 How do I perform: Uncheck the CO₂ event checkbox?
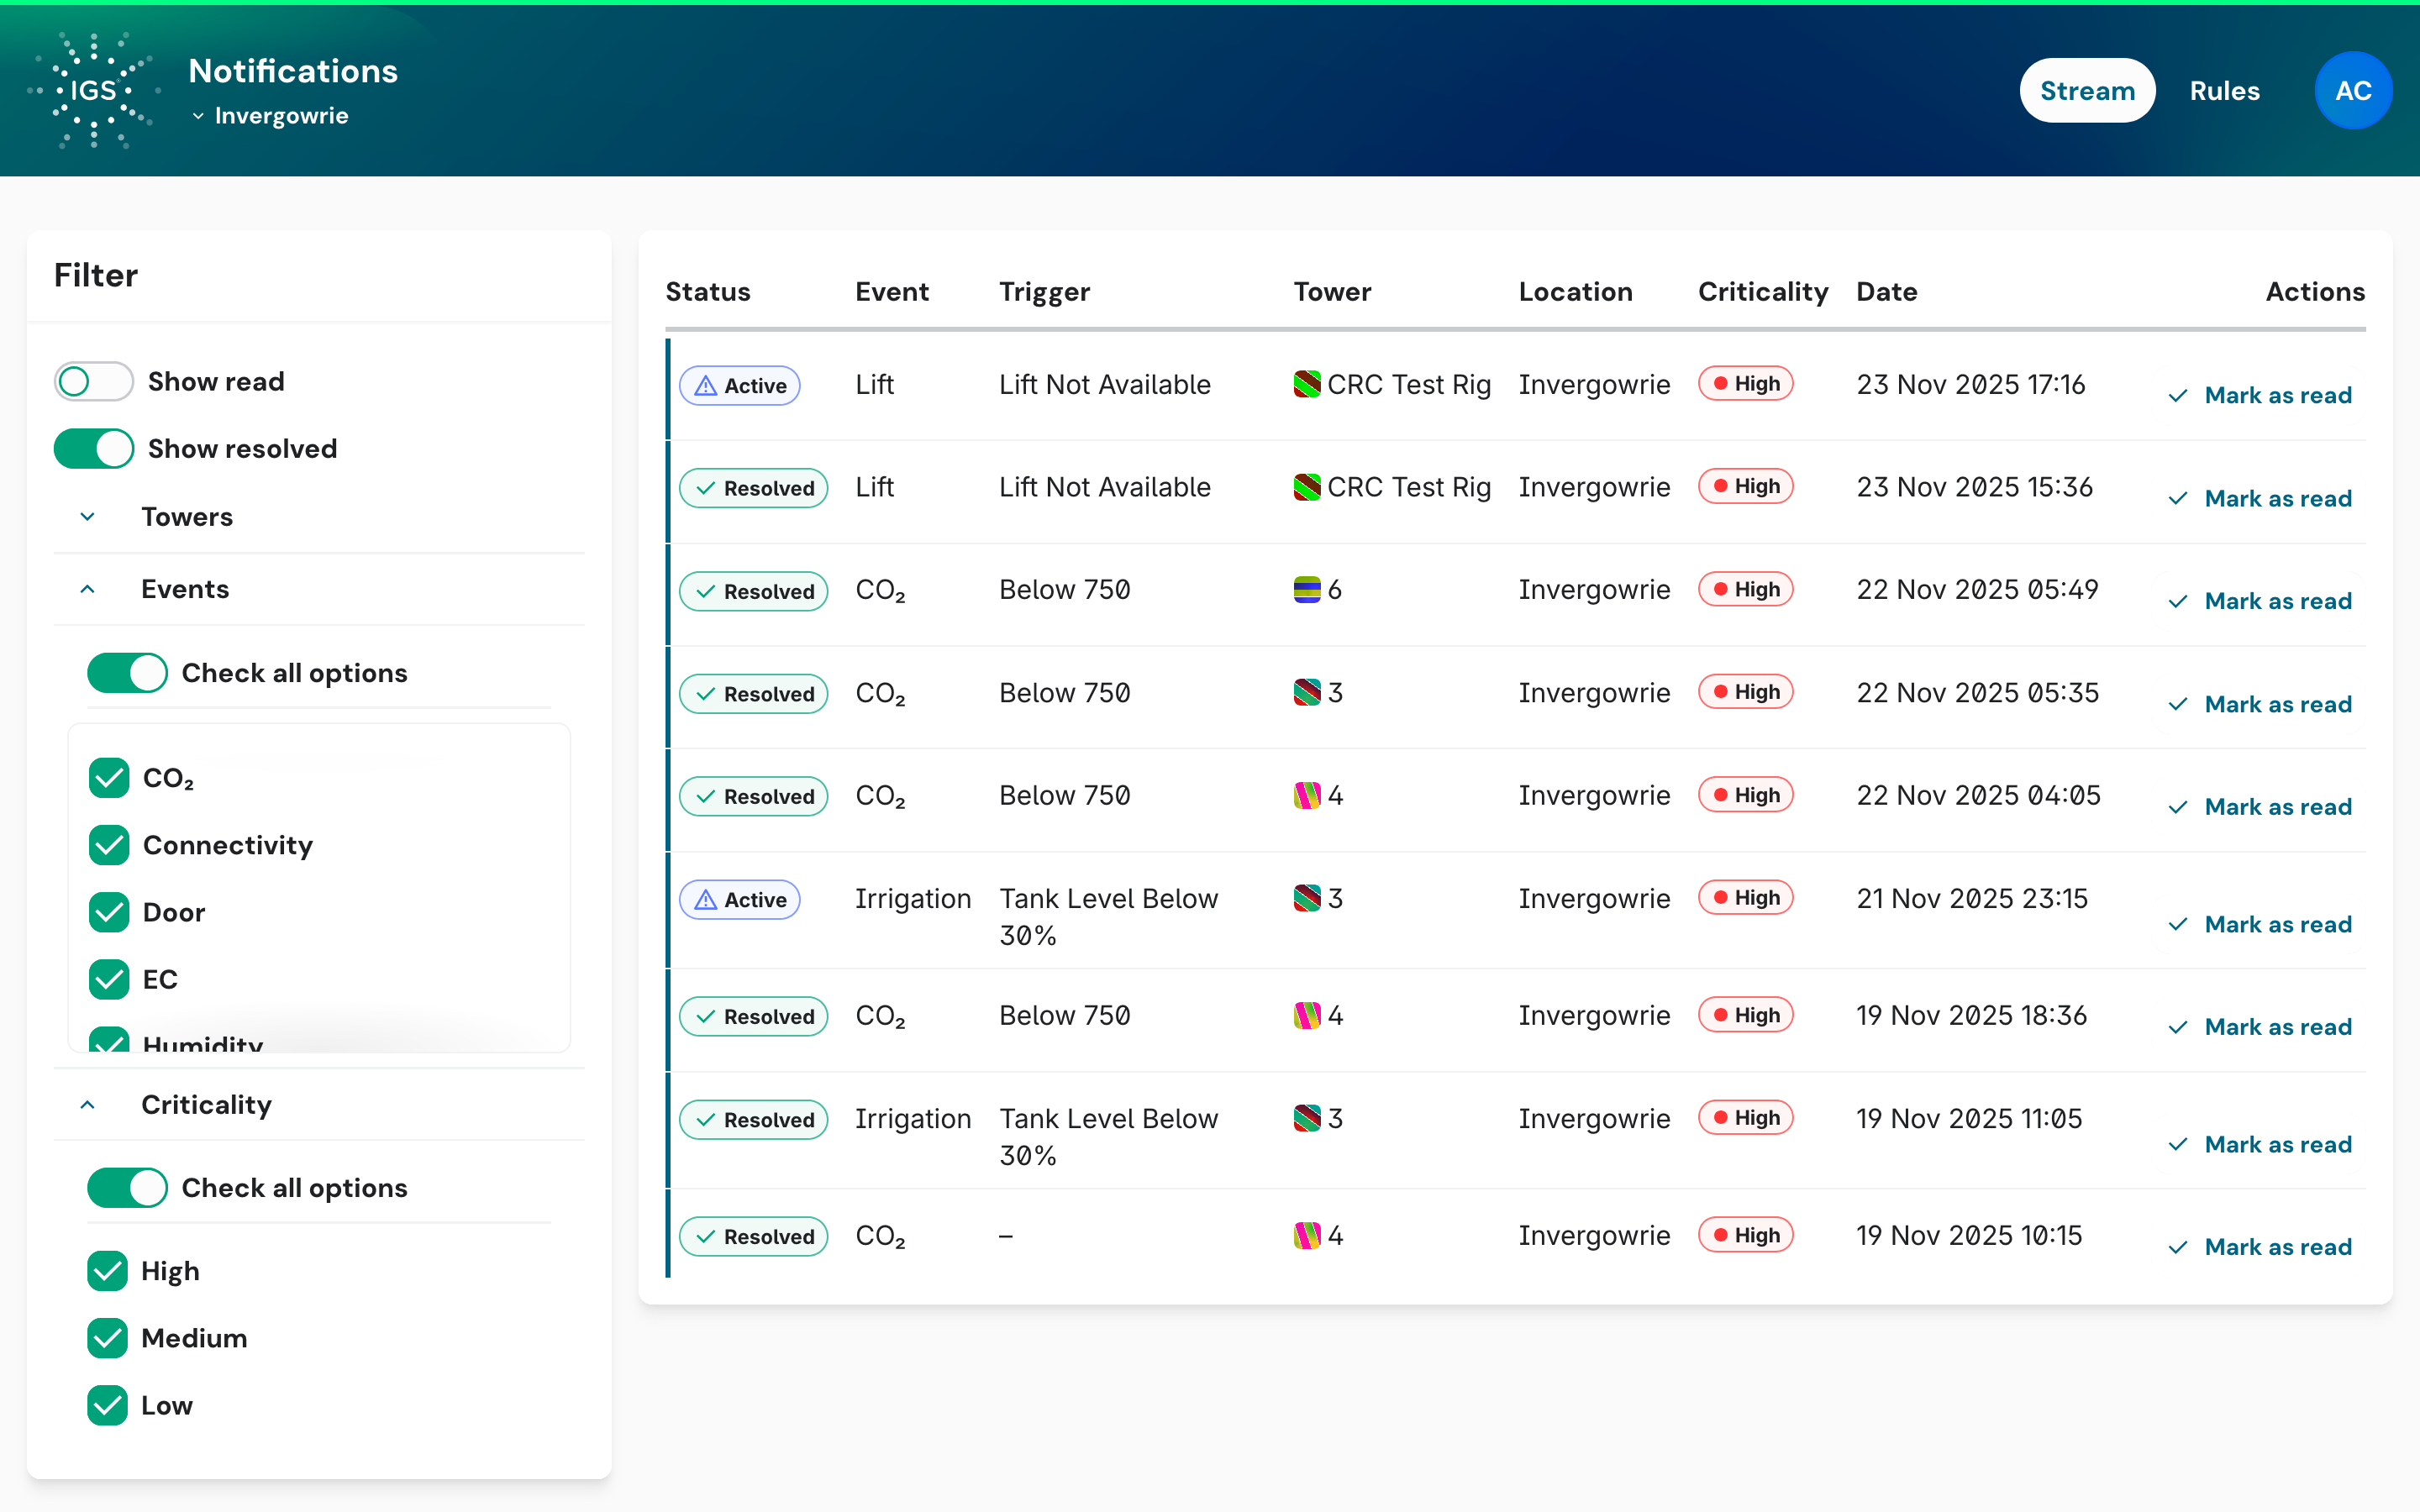tap(109, 778)
